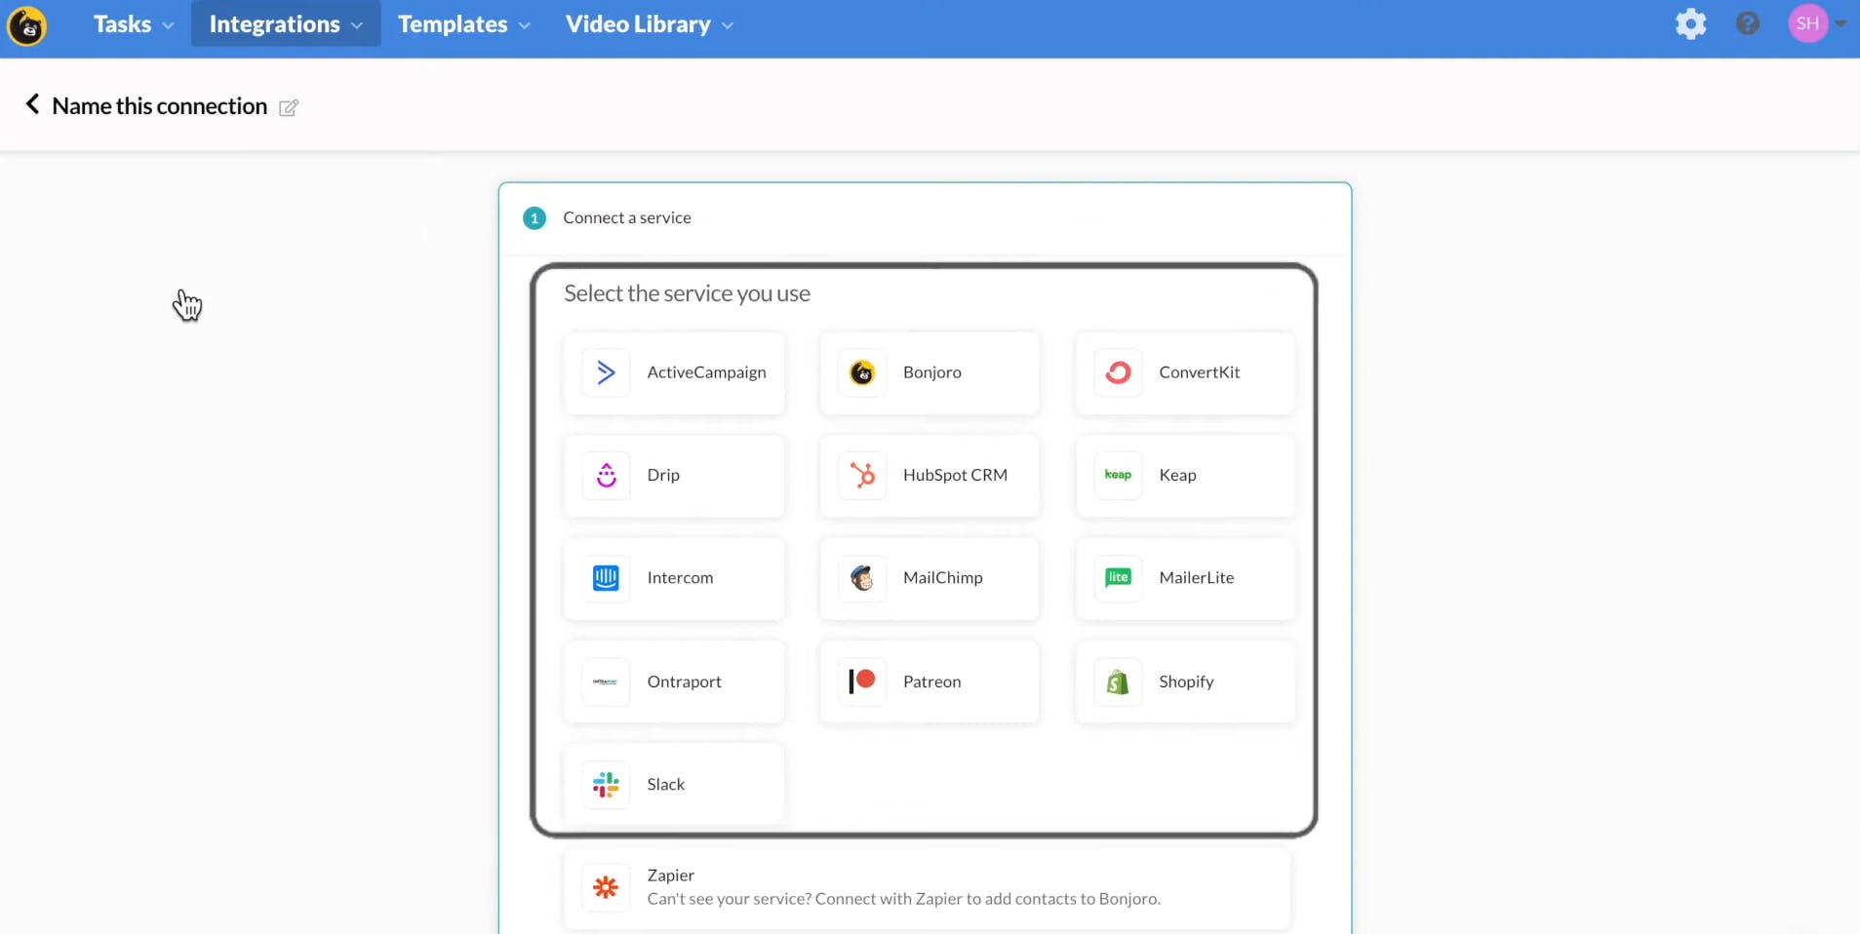The image size is (1860, 934).
Task: Click the Drip logo icon
Action: [606, 476]
